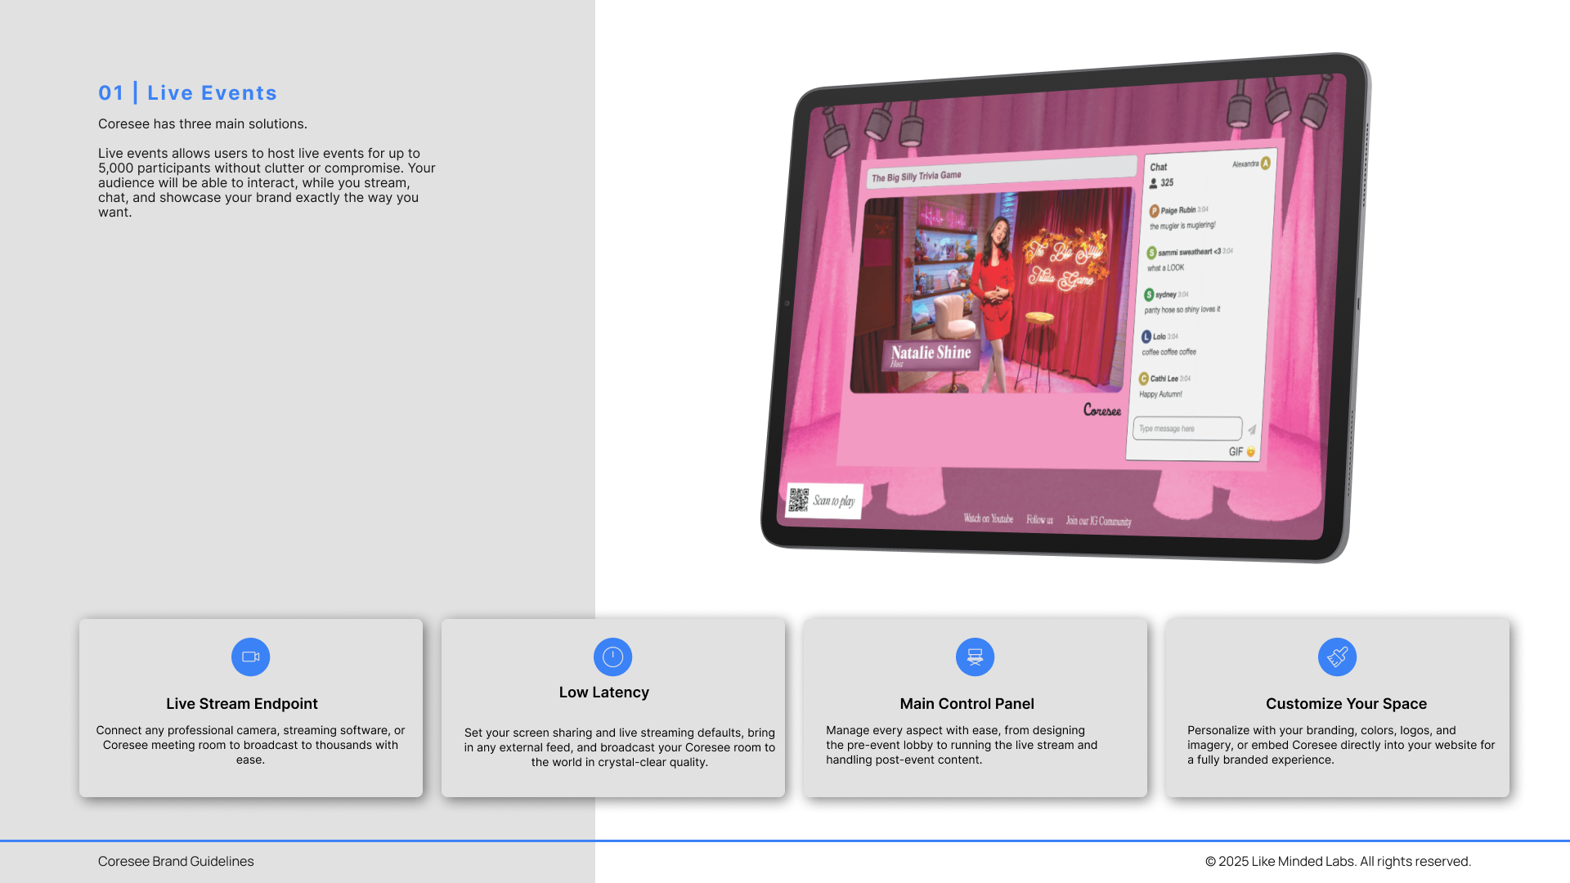Click the '01 | Live Events' heading

coord(187,93)
